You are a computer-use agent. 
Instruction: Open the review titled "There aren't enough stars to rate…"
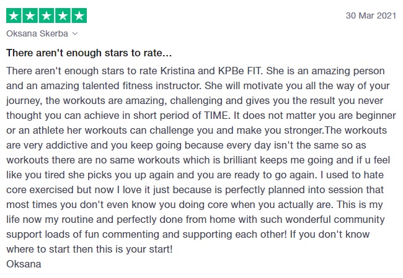click(x=89, y=54)
